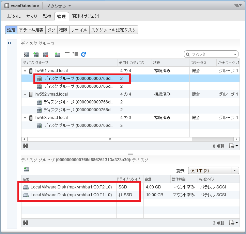The height and width of the screenshot is (234, 246).
Task: Select the non-SSD disk row C0:T1:L0
Action: pyautogui.click(x=71, y=195)
